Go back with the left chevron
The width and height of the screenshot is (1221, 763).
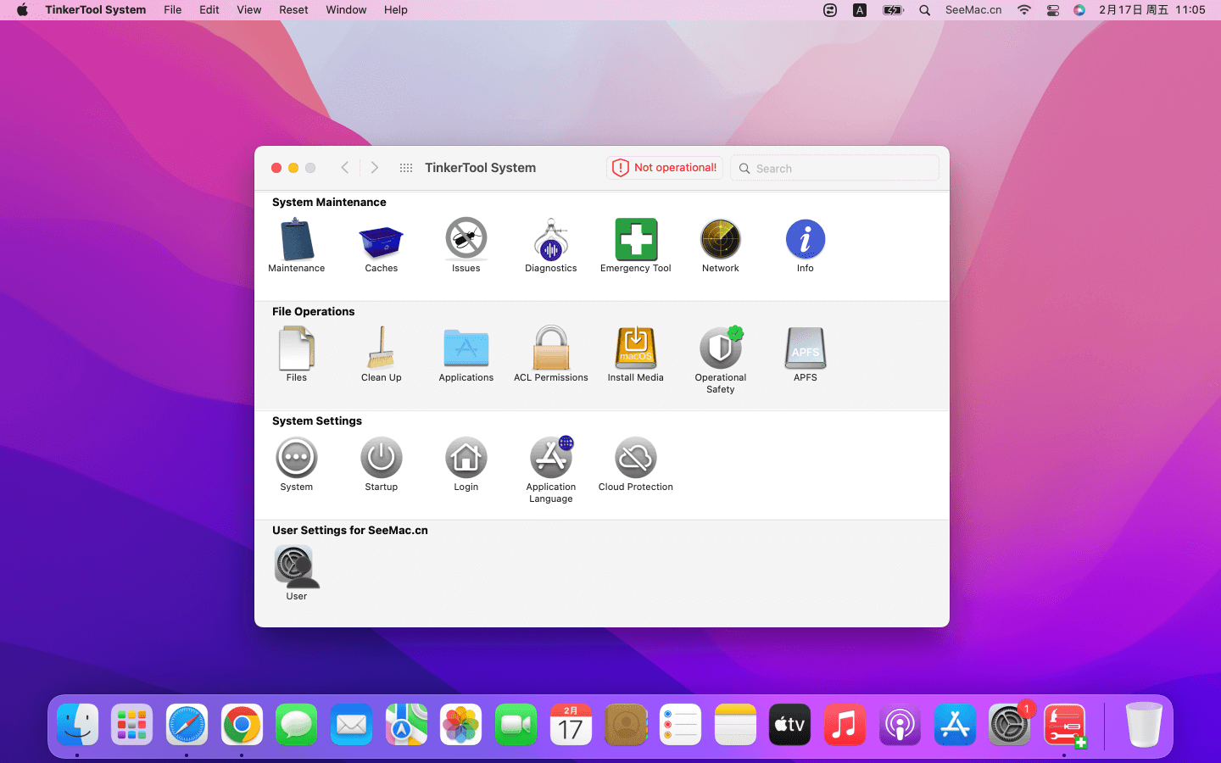tap(345, 168)
